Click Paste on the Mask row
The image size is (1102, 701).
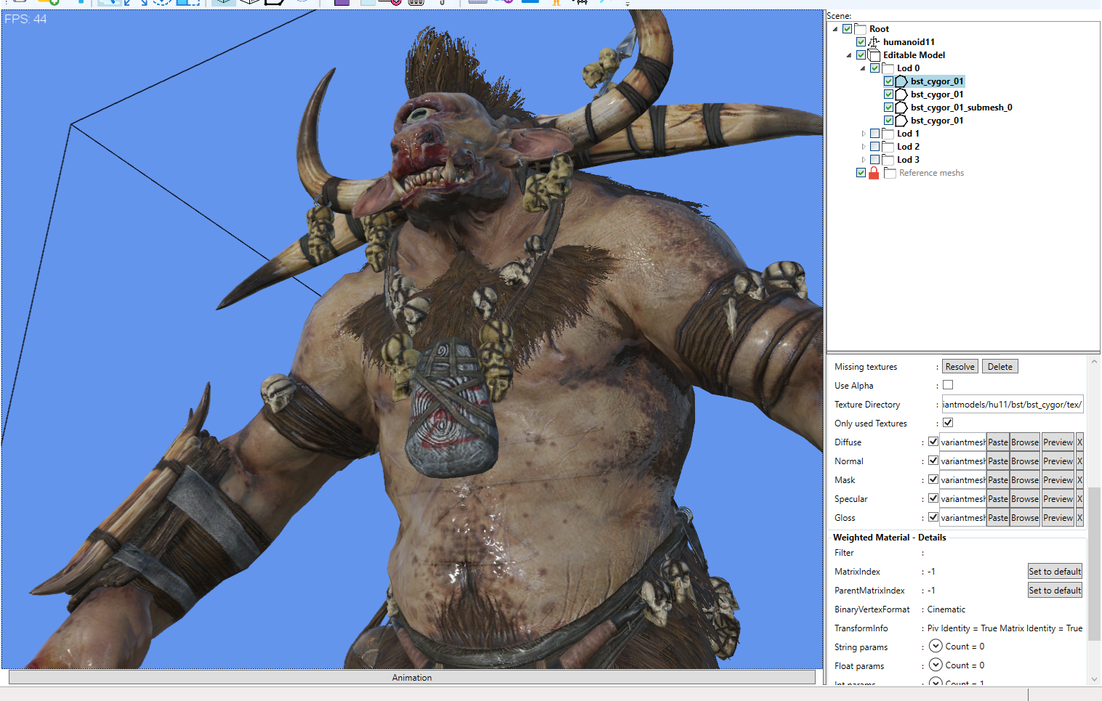pyautogui.click(x=997, y=480)
